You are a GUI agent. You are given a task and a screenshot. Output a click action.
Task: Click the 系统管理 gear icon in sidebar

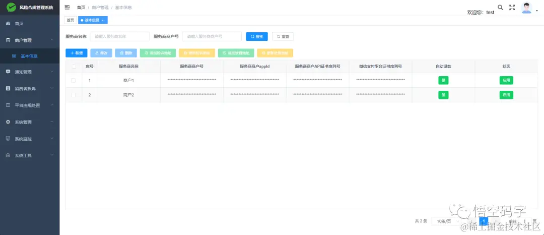[8, 122]
